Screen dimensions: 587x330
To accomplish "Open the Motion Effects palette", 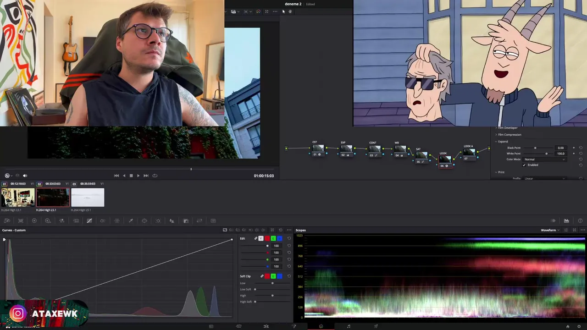I will click(x=76, y=221).
